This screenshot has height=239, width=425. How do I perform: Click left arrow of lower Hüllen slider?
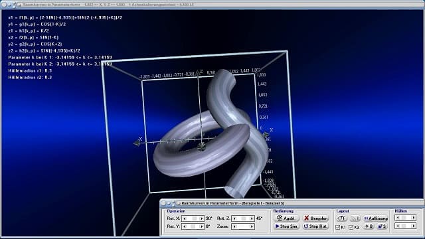(398, 226)
